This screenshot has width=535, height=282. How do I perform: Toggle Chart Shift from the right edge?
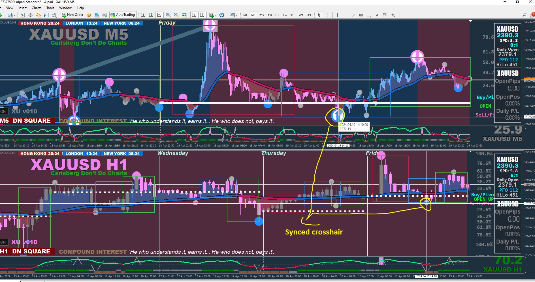(202, 15)
